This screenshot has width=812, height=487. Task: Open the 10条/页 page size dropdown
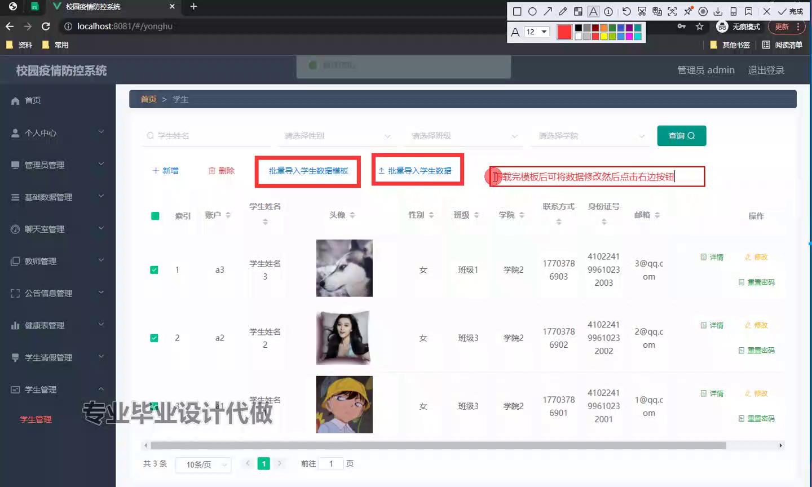(203, 464)
